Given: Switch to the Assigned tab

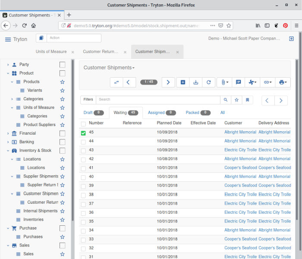Looking at the screenshot, I should click(162, 113).
